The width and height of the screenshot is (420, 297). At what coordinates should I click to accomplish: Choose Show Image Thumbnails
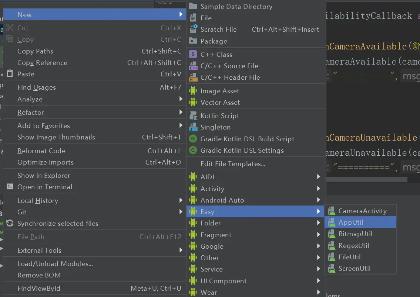point(95,137)
